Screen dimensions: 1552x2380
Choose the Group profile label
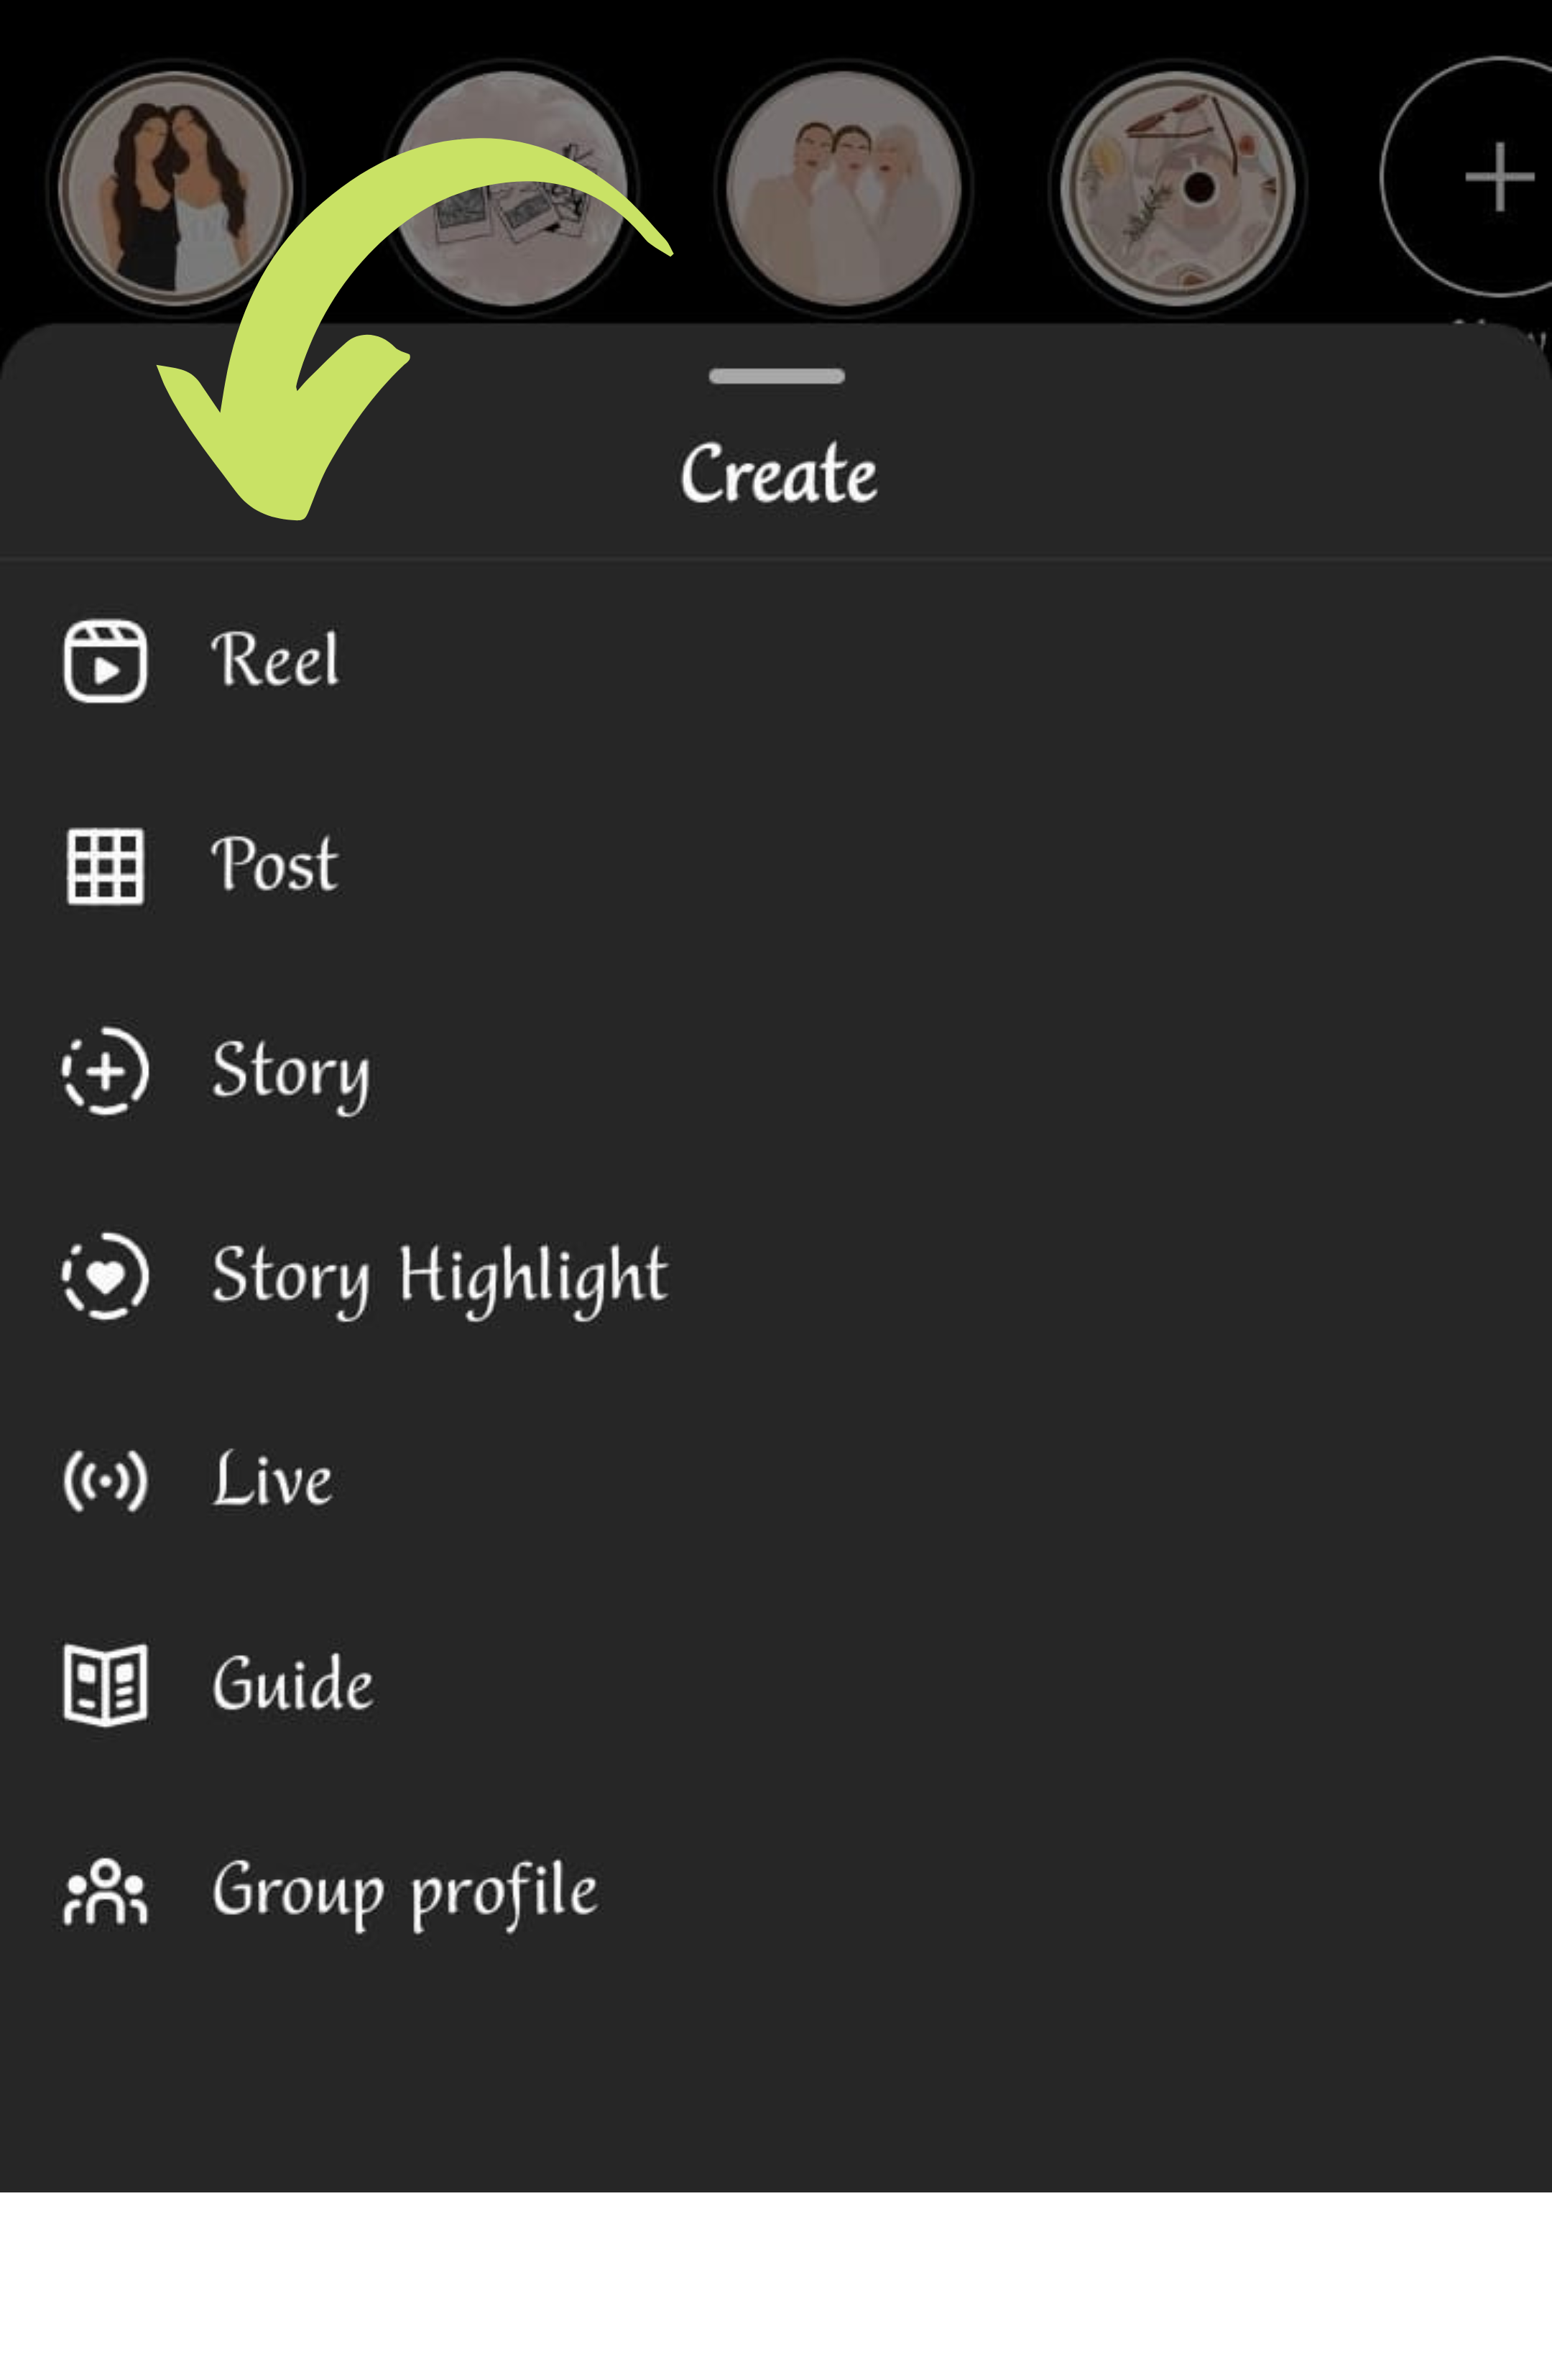(404, 1891)
